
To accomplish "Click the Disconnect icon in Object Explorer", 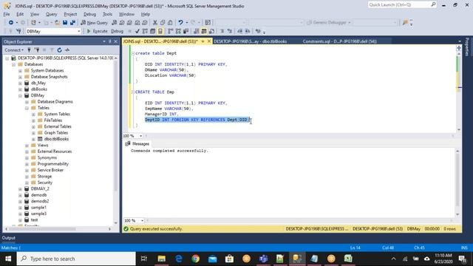I will coord(37,50).
